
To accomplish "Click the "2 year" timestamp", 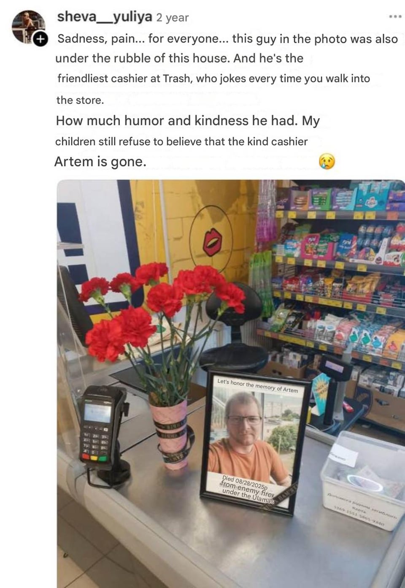I will [172, 18].
